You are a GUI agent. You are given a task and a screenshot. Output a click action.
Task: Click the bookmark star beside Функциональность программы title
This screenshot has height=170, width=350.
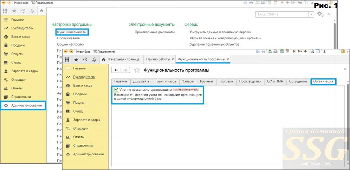[x=137, y=70]
